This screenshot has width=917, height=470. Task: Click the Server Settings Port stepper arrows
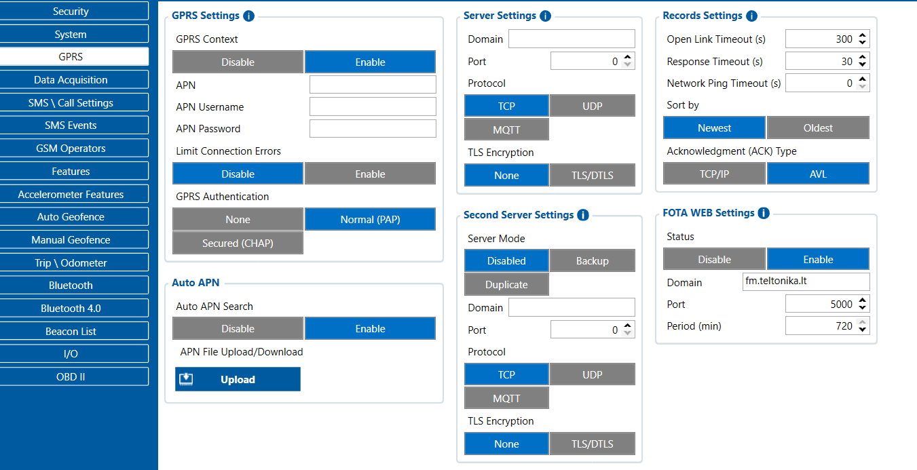pos(627,61)
